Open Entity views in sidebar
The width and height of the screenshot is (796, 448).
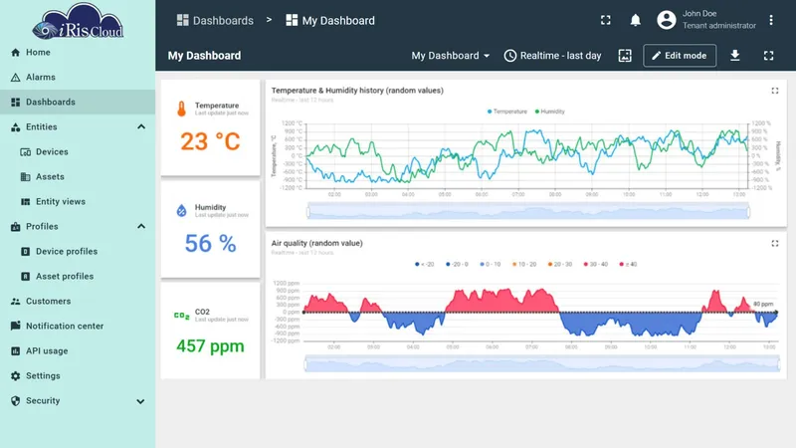click(x=78, y=202)
